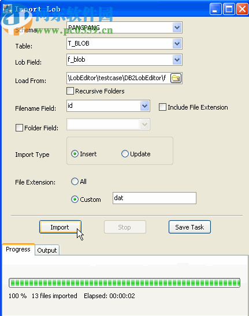The width and height of the screenshot is (249, 316).
Task: Close the Import Lob window
Action: 242,9
